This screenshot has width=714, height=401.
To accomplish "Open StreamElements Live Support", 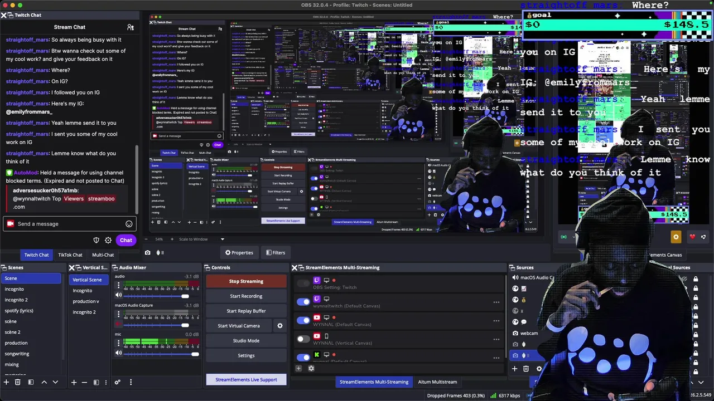I will pos(246,380).
